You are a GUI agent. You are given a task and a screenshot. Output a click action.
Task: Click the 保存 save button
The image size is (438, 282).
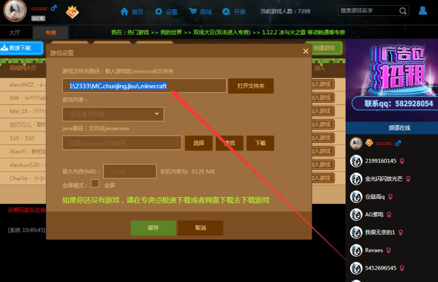[x=153, y=228]
